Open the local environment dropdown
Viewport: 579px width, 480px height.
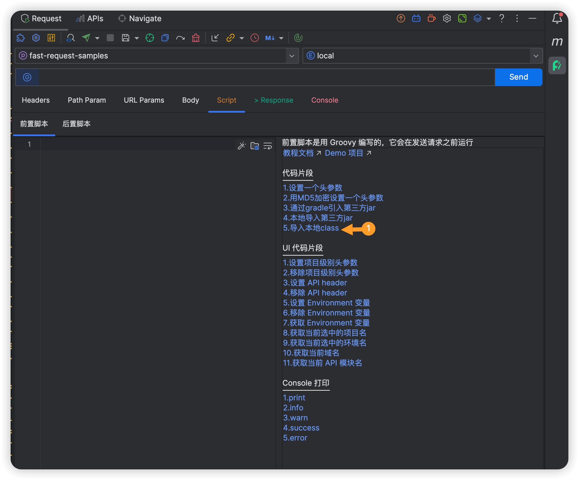tap(423, 56)
